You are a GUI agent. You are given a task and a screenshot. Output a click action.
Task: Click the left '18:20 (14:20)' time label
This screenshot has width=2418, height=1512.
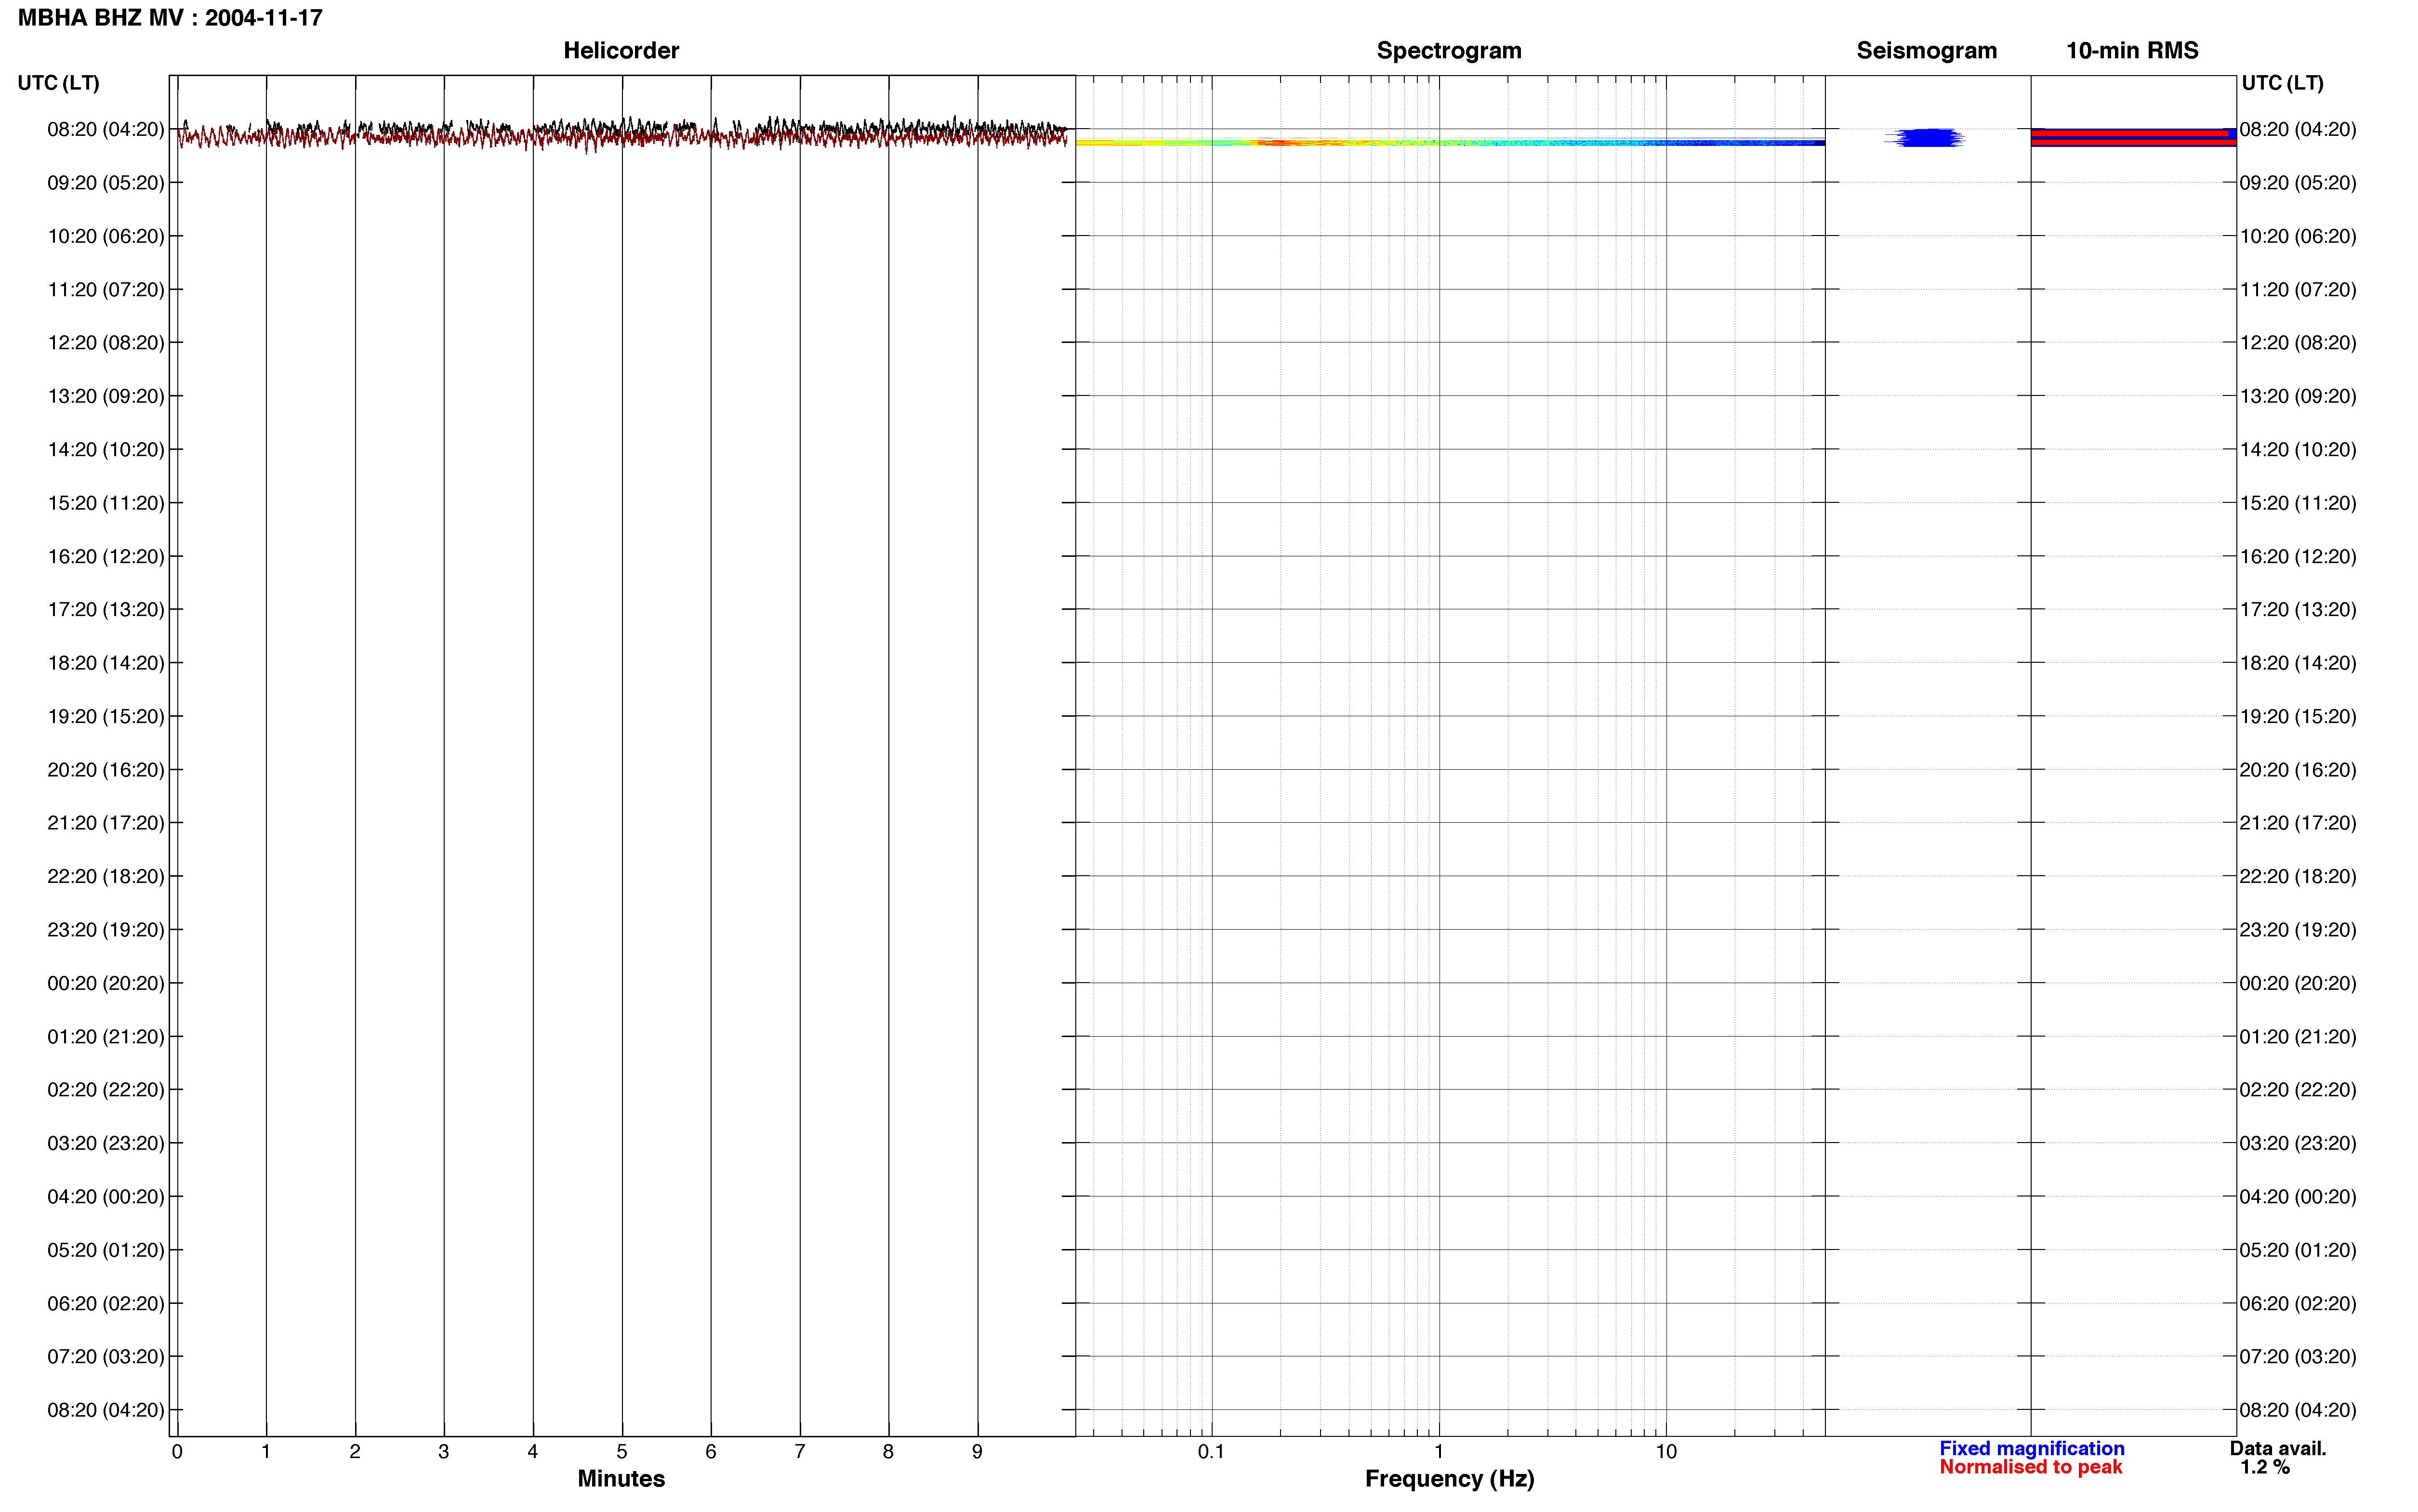click(x=106, y=663)
